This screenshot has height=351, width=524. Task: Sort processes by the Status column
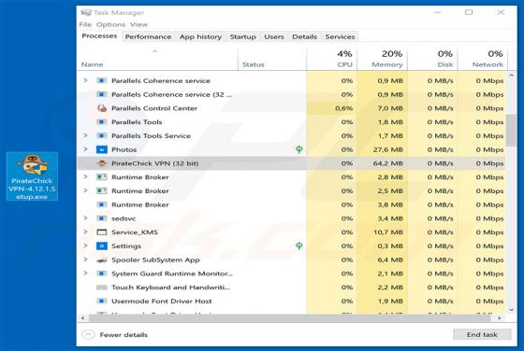[x=272, y=59]
